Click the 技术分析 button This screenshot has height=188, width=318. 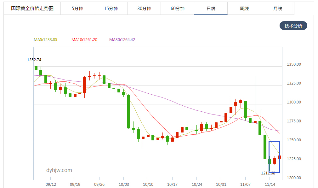pyautogui.click(x=293, y=26)
